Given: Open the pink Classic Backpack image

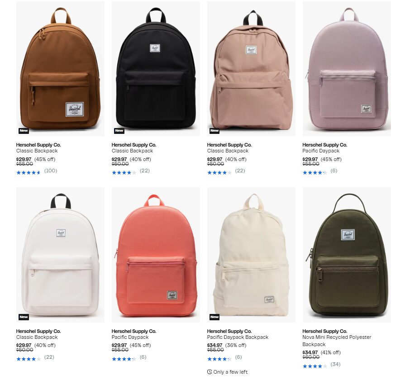Looking at the screenshot, I should (x=251, y=69).
